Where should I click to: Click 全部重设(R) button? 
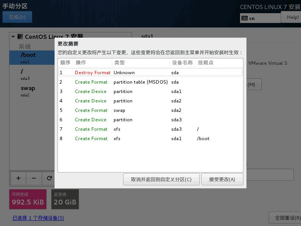[285, 218]
